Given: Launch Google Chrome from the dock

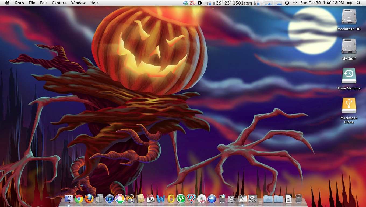Looking at the screenshot, I should pyautogui.click(x=79, y=199).
